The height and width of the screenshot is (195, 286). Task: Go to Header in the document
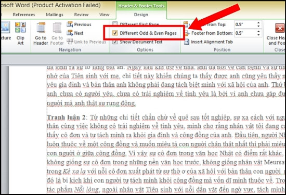[x=41, y=33]
